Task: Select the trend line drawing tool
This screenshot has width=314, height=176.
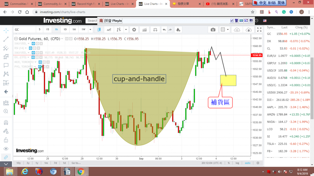Action: point(6,39)
